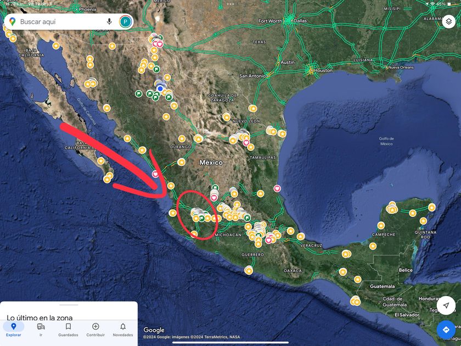Select the blue current location dot
This screenshot has height=346, width=461.
pos(160,88)
